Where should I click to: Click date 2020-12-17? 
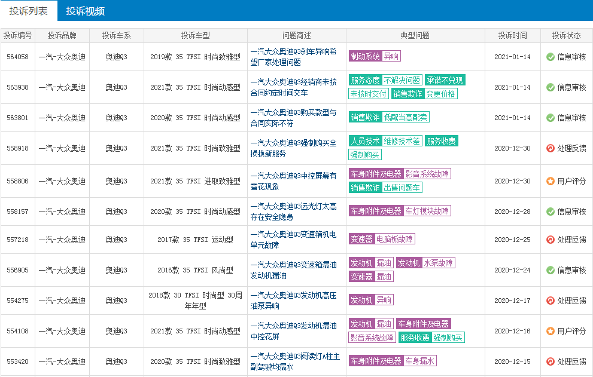coord(512,301)
